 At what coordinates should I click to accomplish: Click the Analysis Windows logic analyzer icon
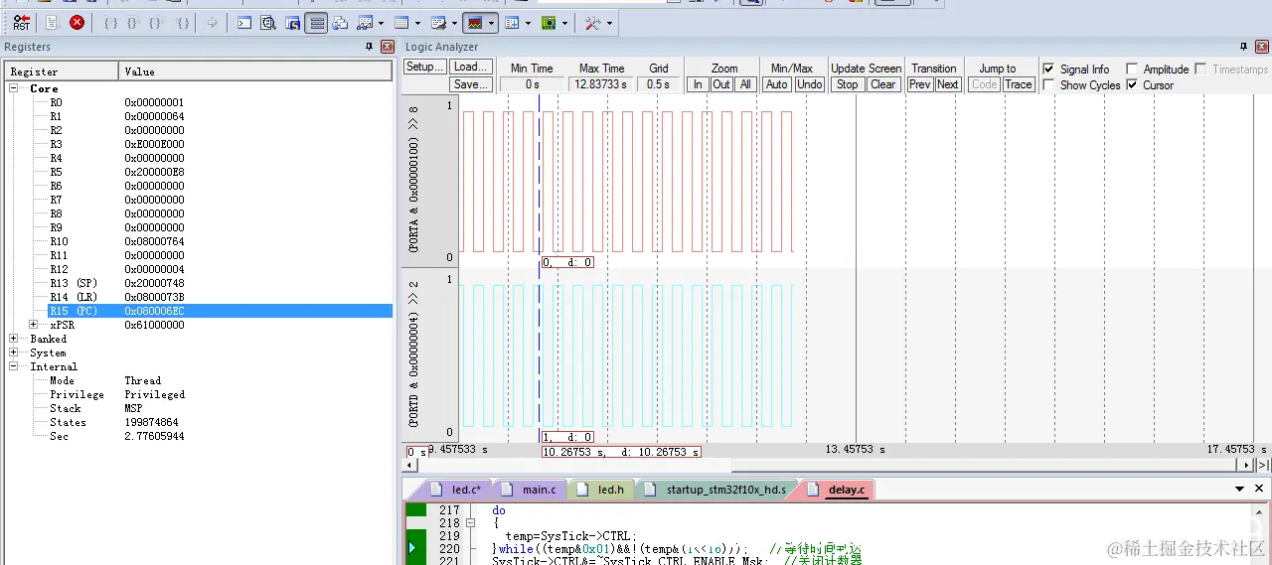tap(476, 23)
